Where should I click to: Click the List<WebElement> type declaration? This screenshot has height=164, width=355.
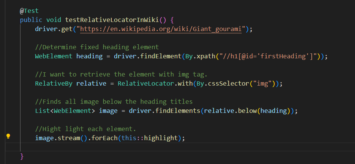(65, 111)
